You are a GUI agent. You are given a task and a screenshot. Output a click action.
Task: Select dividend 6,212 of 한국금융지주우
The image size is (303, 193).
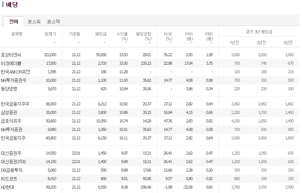(x=102, y=104)
